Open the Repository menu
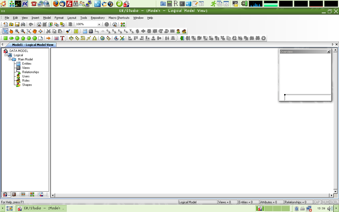 click(x=98, y=18)
